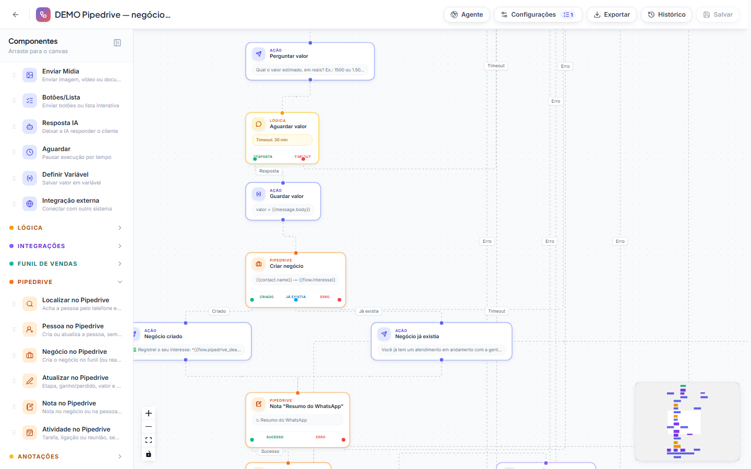751x469 pixels.
Task: Zoom out on the canvas
Action: pyautogui.click(x=149, y=427)
